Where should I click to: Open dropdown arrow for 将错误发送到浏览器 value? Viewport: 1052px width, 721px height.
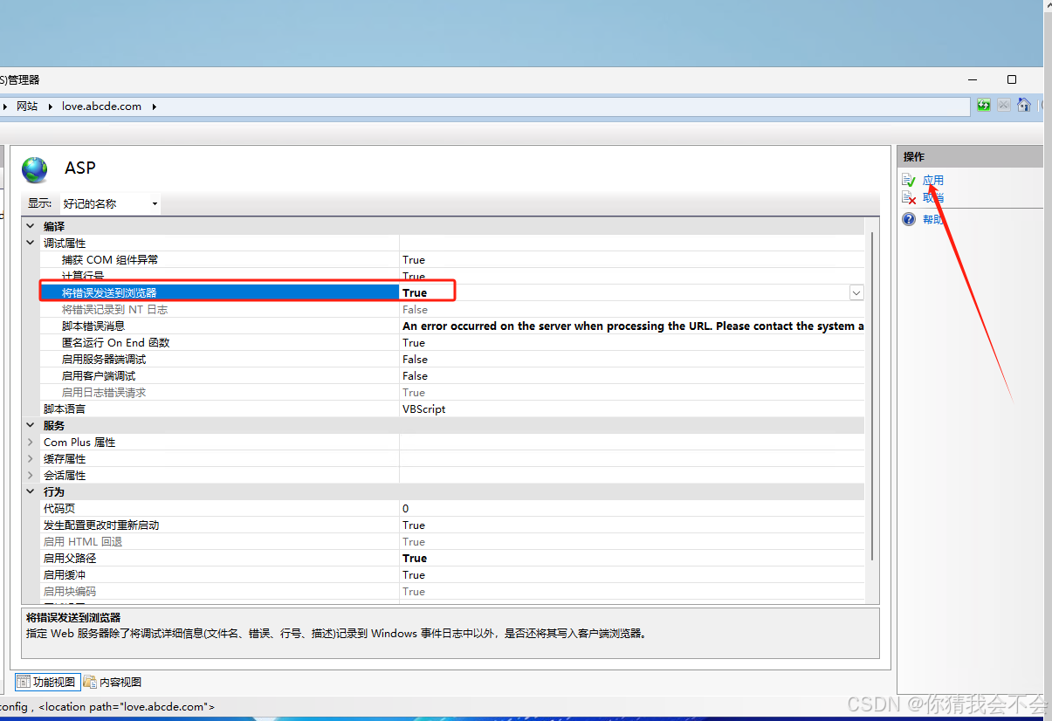(x=856, y=293)
